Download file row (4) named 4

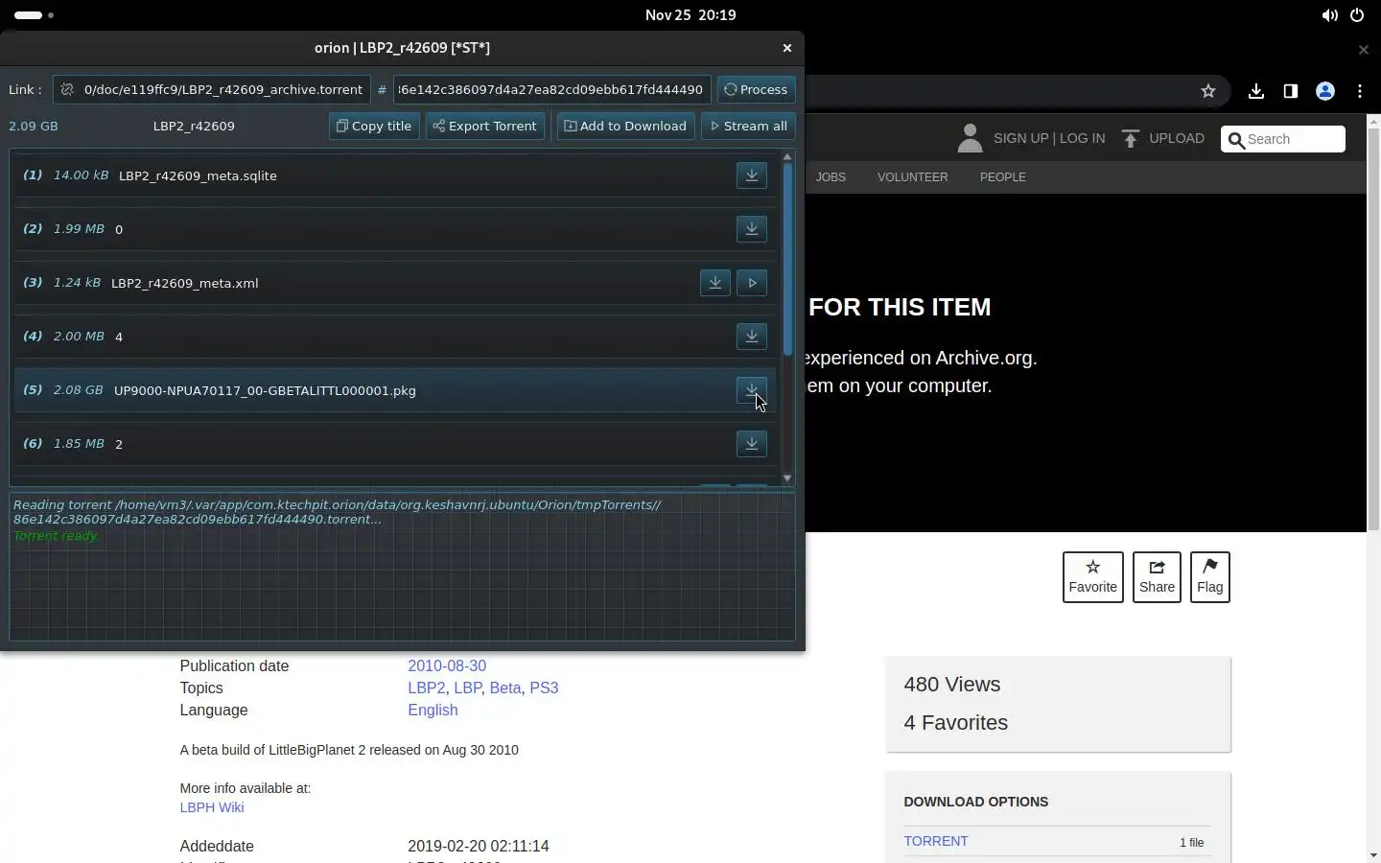click(752, 337)
